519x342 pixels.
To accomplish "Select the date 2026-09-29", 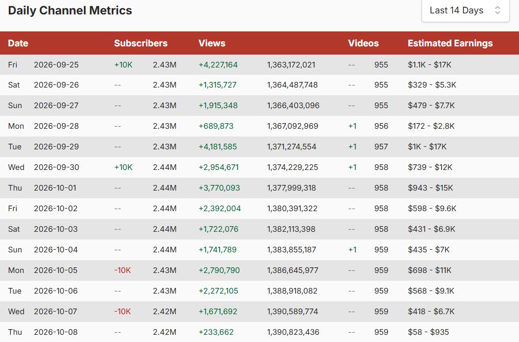I will coord(56,146).
